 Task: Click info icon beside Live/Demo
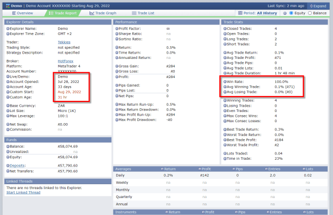[x=8, y=76]
